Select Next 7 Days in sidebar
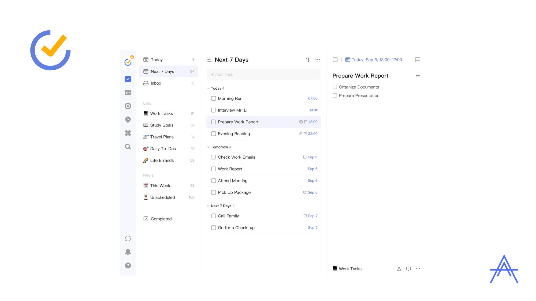This screenshot has width=536, height=301. point(169,71)
